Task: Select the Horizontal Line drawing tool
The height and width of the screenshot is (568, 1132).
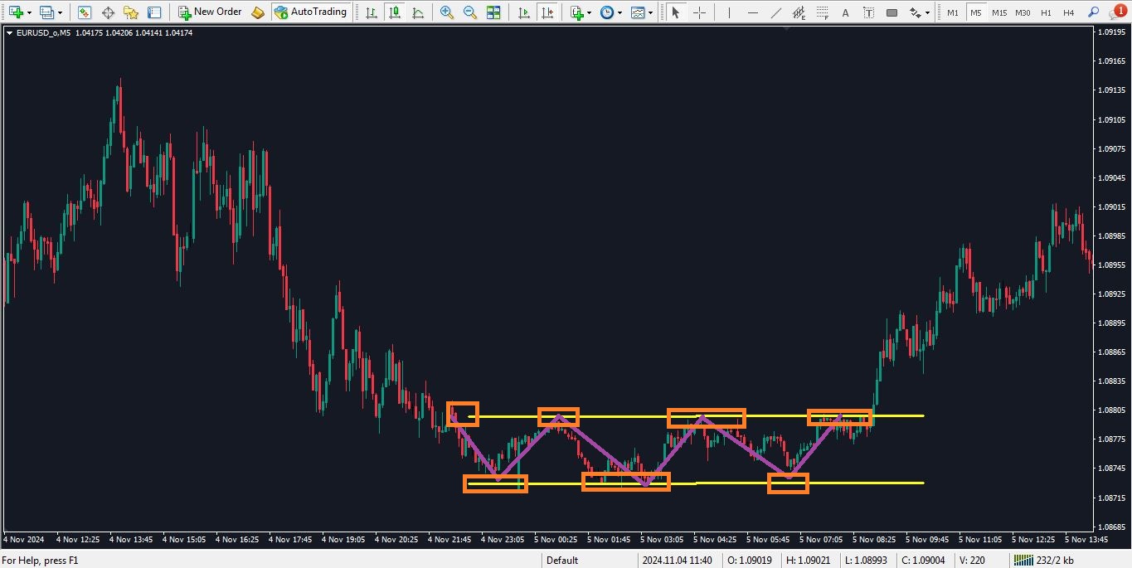Action: (x=752, y=12)
